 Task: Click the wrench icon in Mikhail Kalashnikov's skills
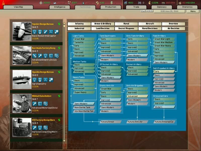click(34, 104)
